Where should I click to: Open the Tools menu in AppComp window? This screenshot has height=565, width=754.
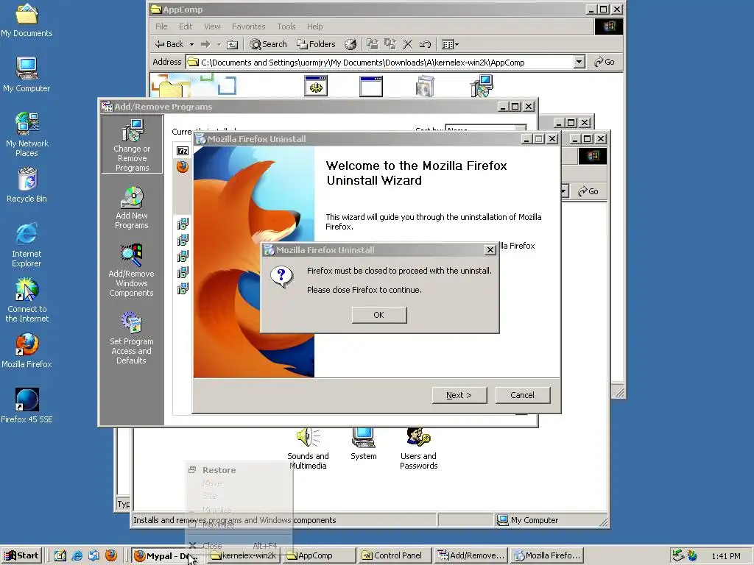pyautogui.click(x=286, y=26)
